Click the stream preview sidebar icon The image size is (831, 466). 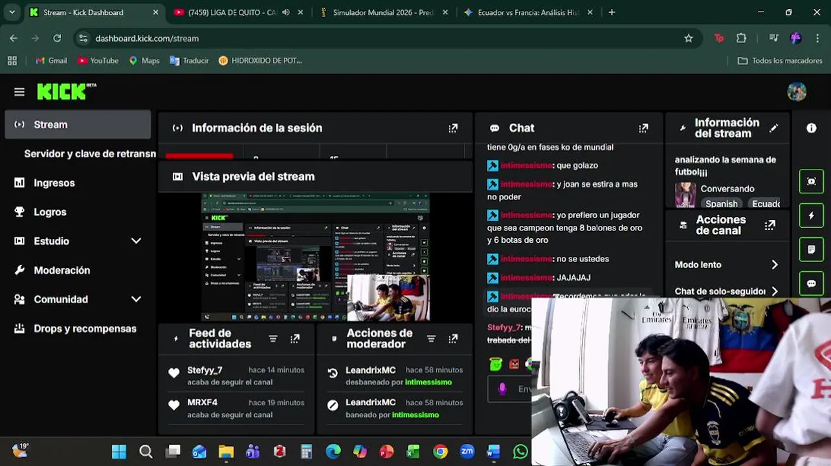(811, 181)
